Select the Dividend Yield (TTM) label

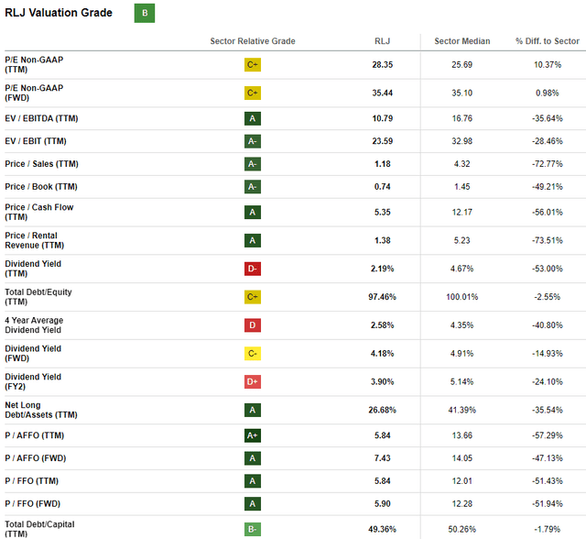pyautogui.click(x=33, y=269)
